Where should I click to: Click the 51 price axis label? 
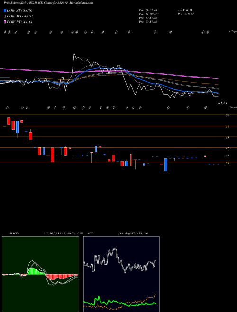227,116
